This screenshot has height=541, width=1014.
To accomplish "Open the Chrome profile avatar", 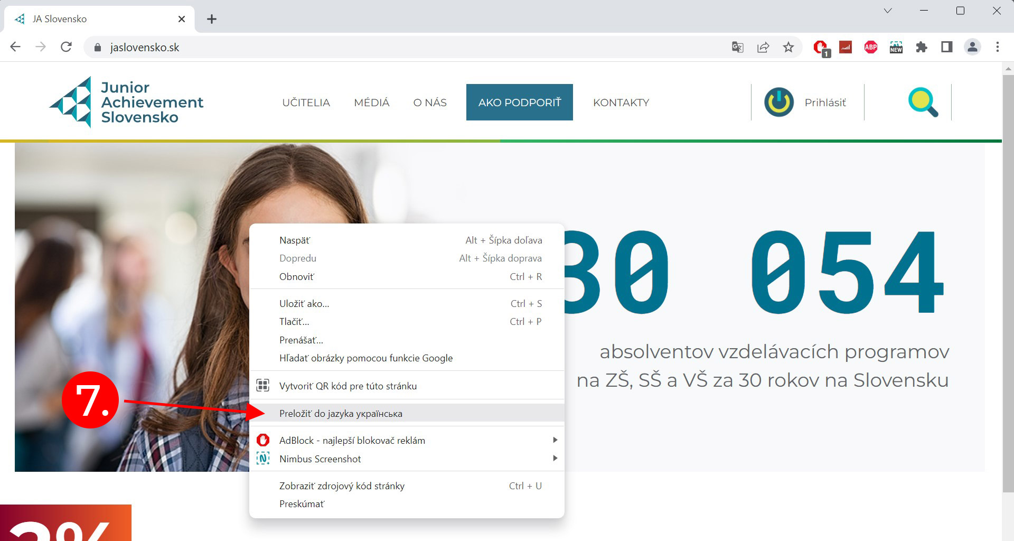I will click(972, 47).
